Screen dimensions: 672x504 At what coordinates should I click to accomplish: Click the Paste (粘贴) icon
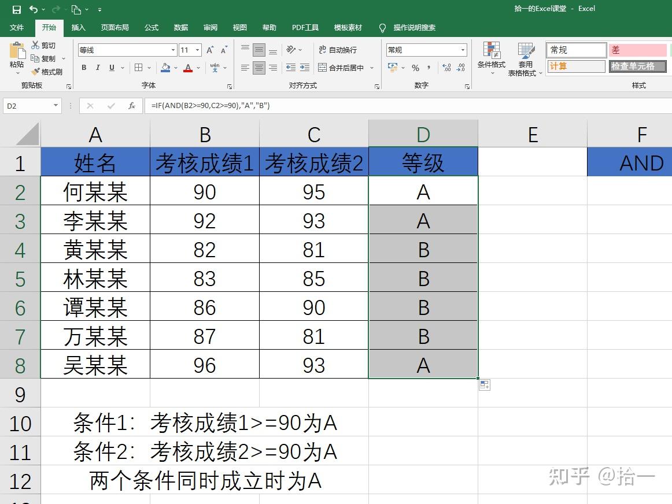click(x=17, y=50)
